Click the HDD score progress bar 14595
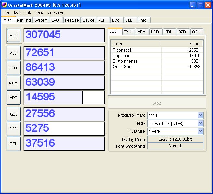213x194 pixels. pos(64,97)
